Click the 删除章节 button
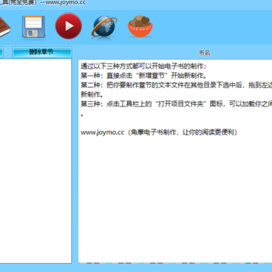The height and width of the screenshot is (272, 272). [42, 52]
